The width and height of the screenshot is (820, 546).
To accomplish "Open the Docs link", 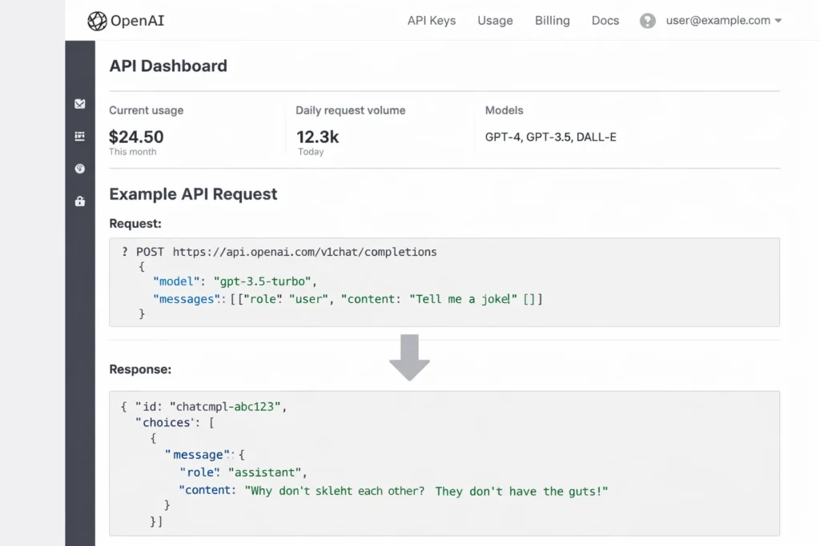I will 605,21.
